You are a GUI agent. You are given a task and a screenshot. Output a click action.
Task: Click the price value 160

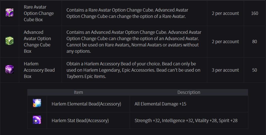coord(254,13)
